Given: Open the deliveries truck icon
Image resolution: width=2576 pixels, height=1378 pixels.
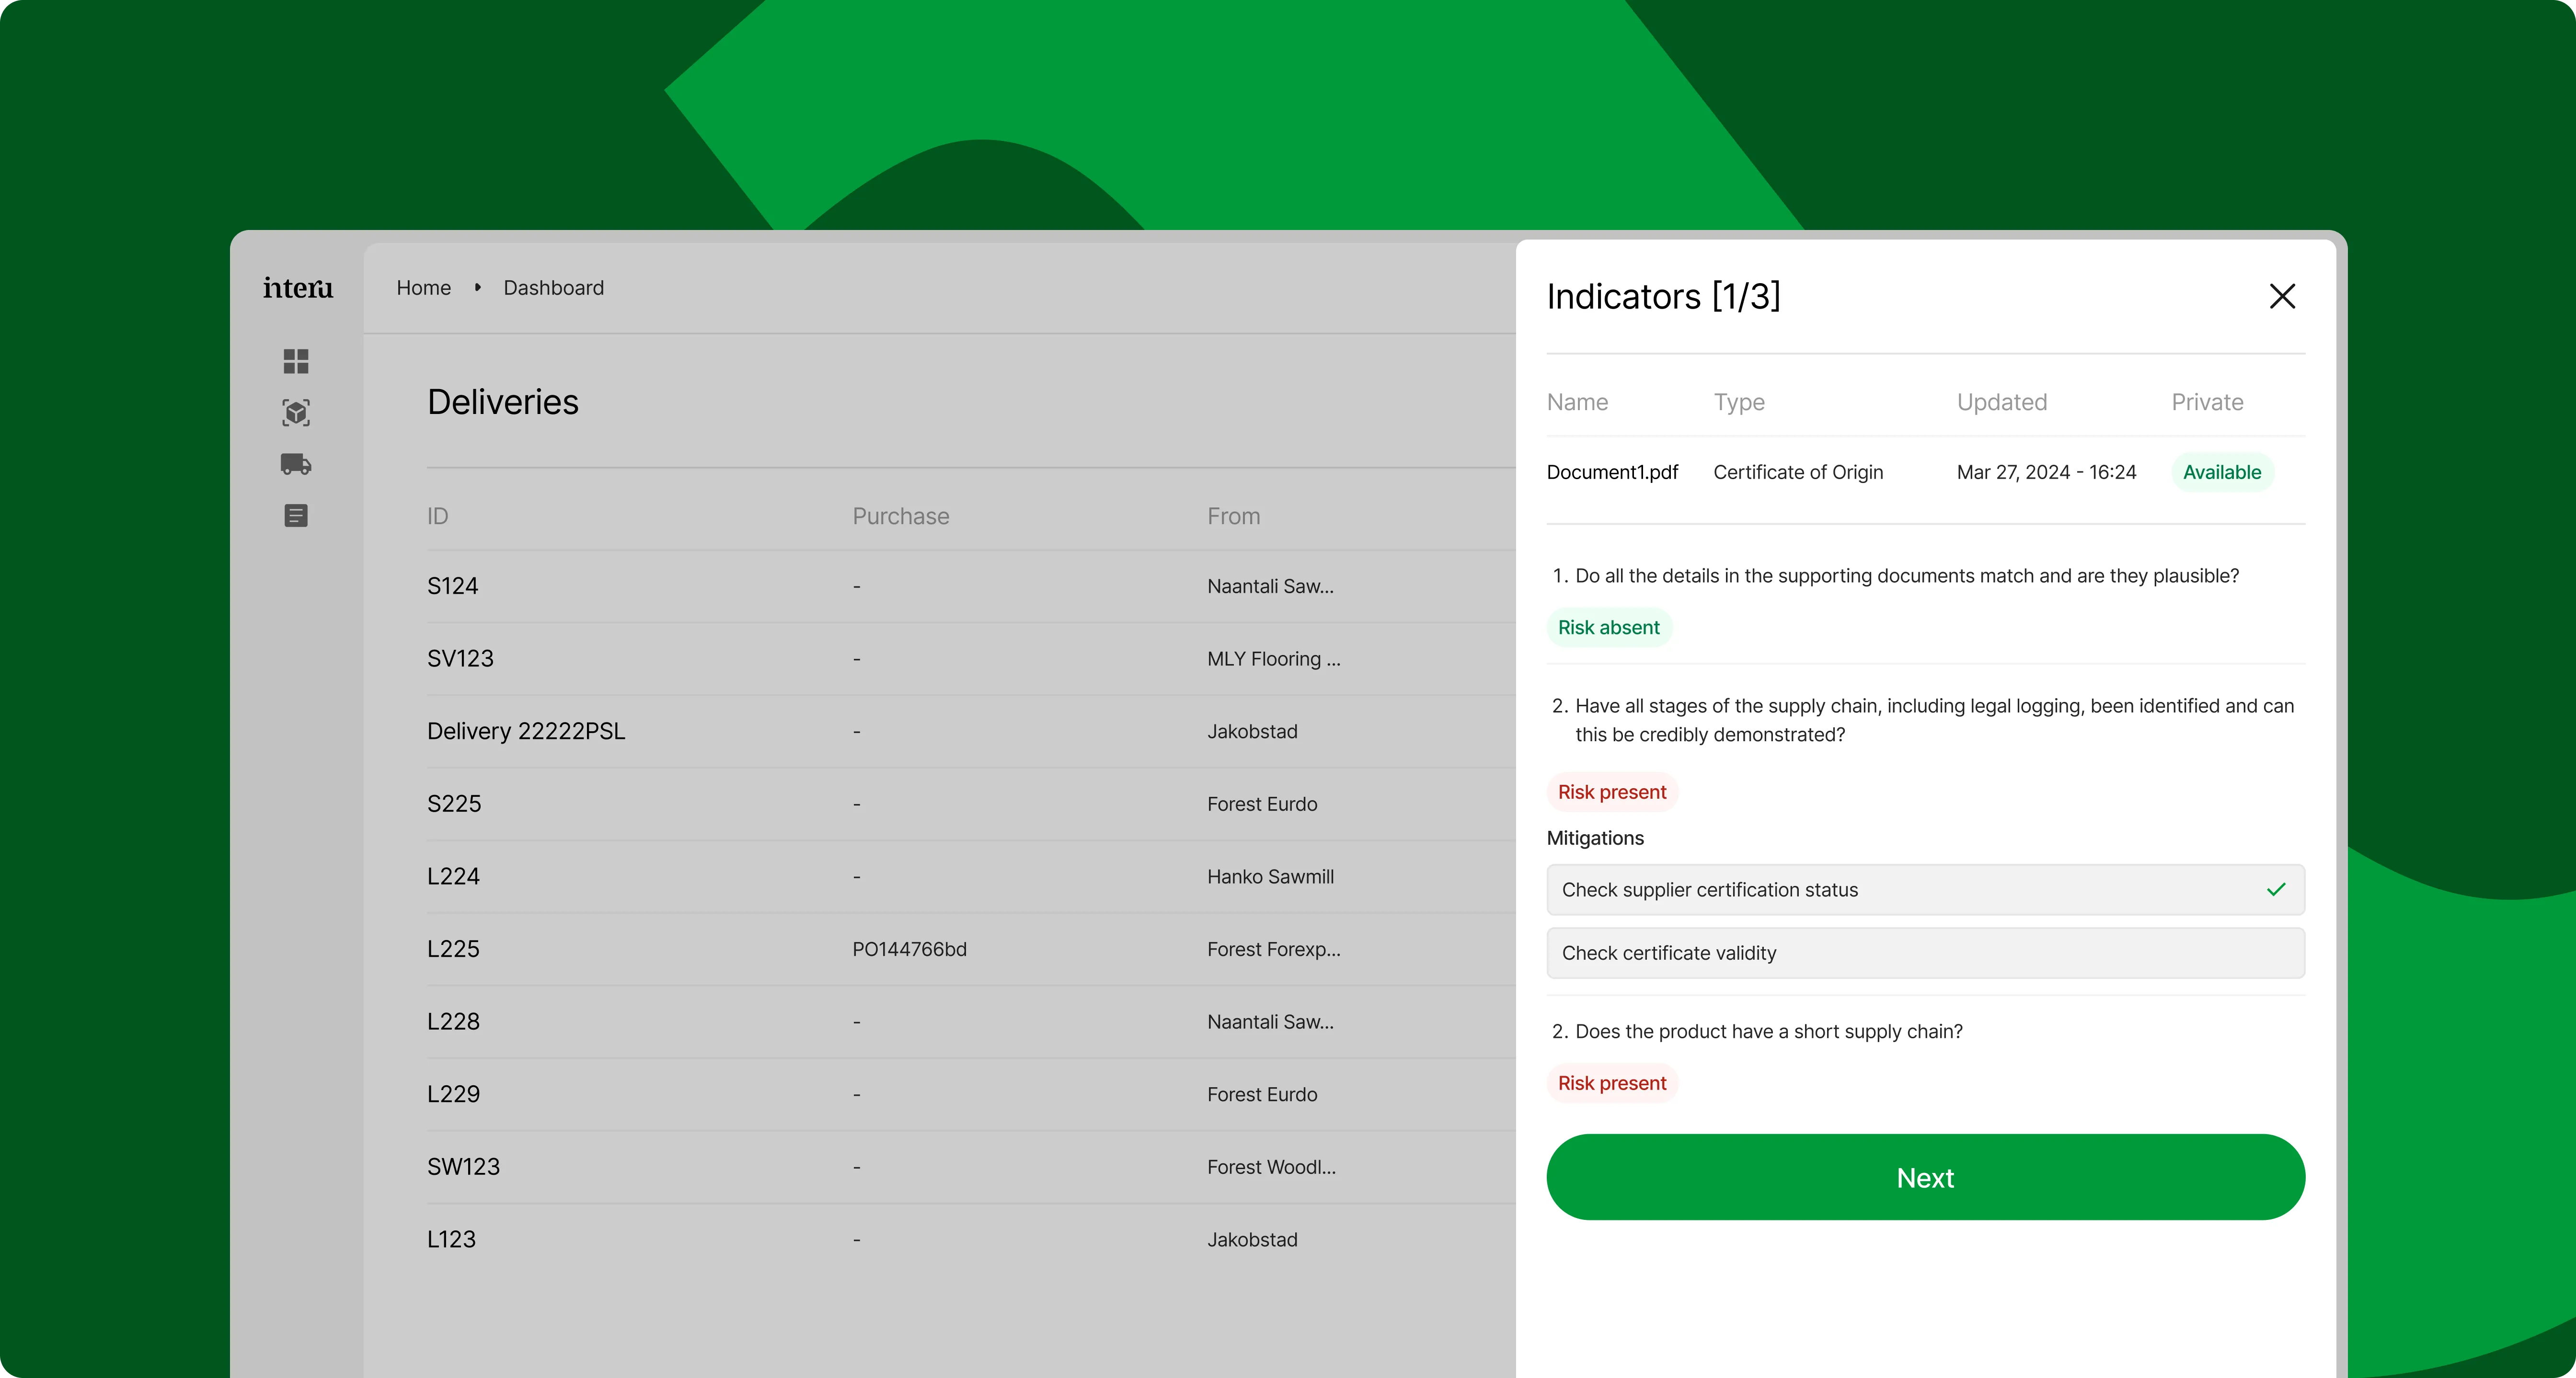Looking at the screenshot, I should 296,464.
